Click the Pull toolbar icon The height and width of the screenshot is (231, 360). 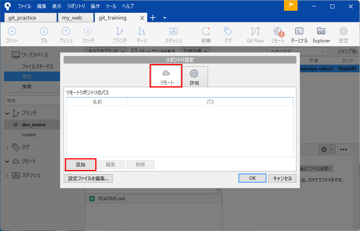click(44, 34)
